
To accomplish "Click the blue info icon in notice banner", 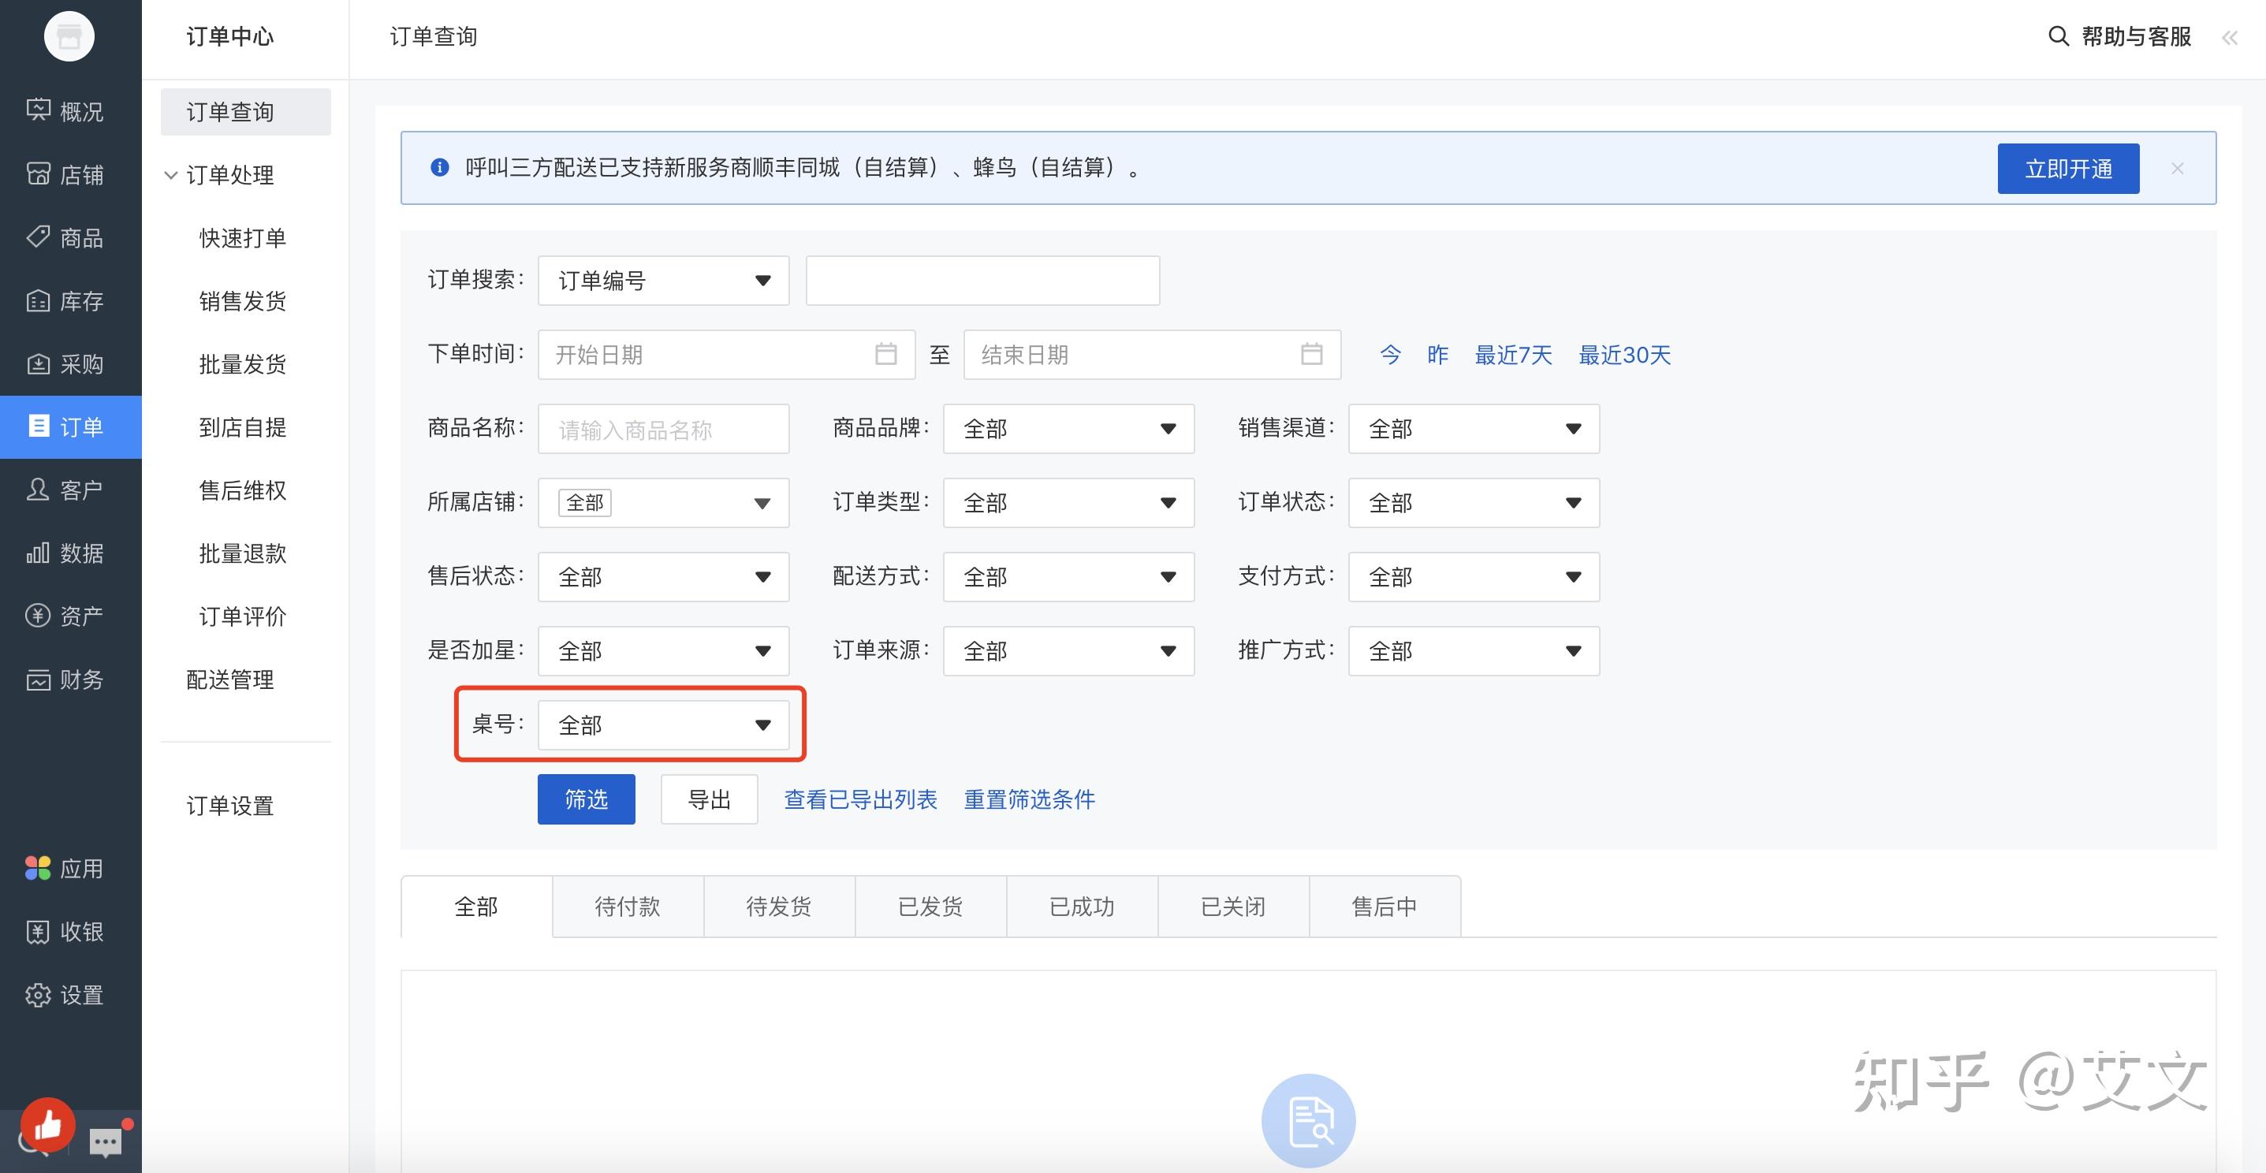I will 439,167.
